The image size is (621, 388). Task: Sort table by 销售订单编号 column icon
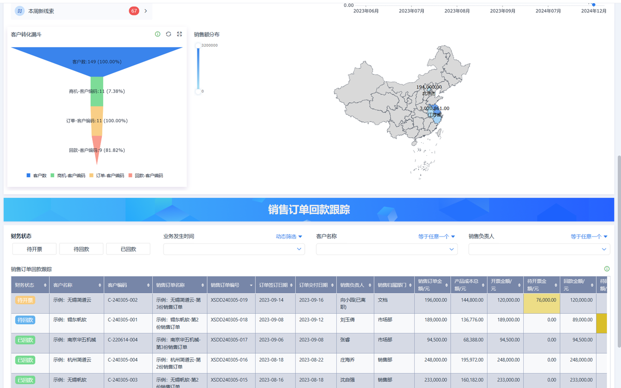pos(252,285)
